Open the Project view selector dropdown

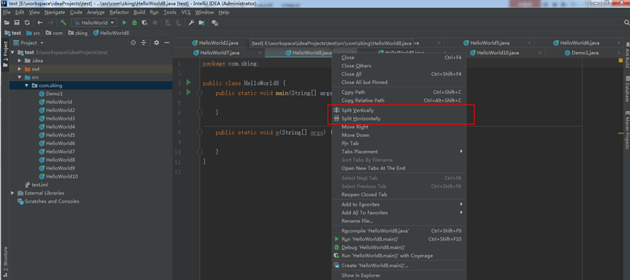(x=29, y=42)
